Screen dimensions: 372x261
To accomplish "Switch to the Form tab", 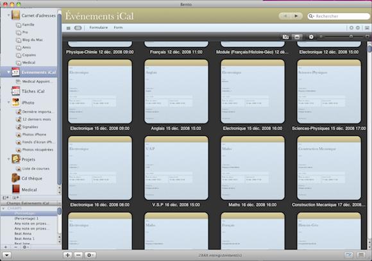I will pyautogui.click(x=118, y=28).
